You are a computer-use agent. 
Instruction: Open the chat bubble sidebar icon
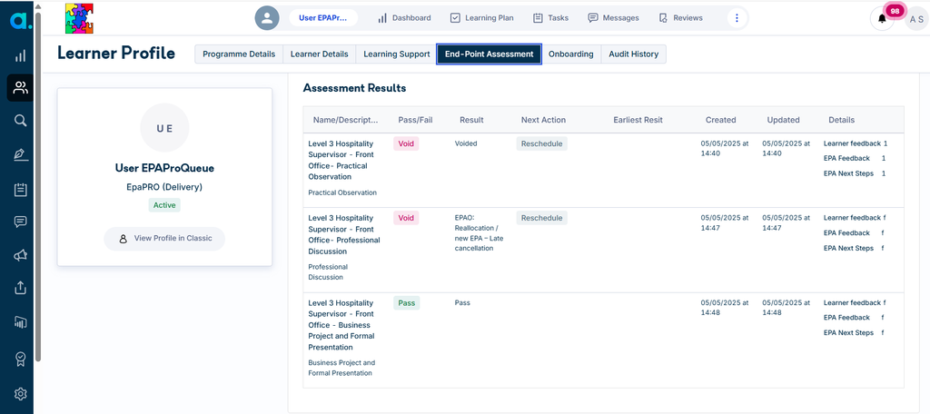pos(20,222)
